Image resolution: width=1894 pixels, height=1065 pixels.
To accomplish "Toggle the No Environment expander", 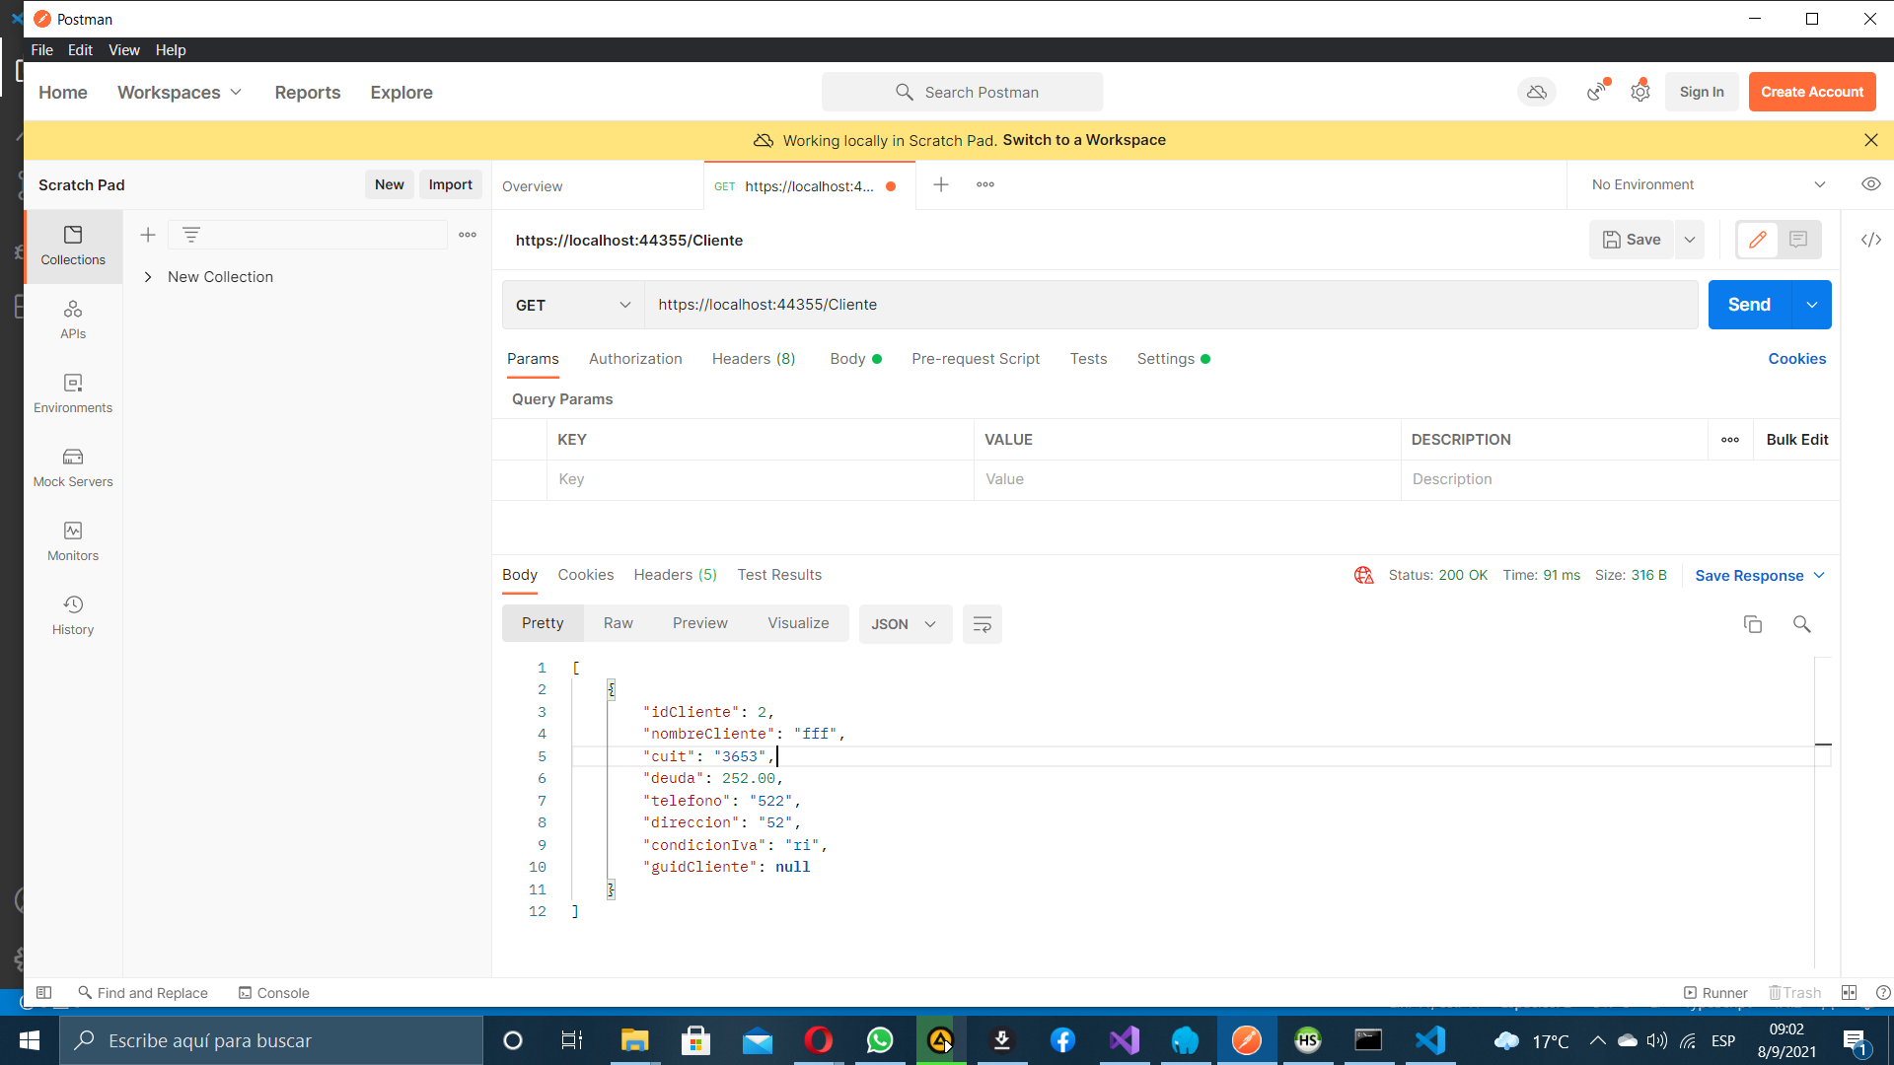I will click(x=1821, y=184).
